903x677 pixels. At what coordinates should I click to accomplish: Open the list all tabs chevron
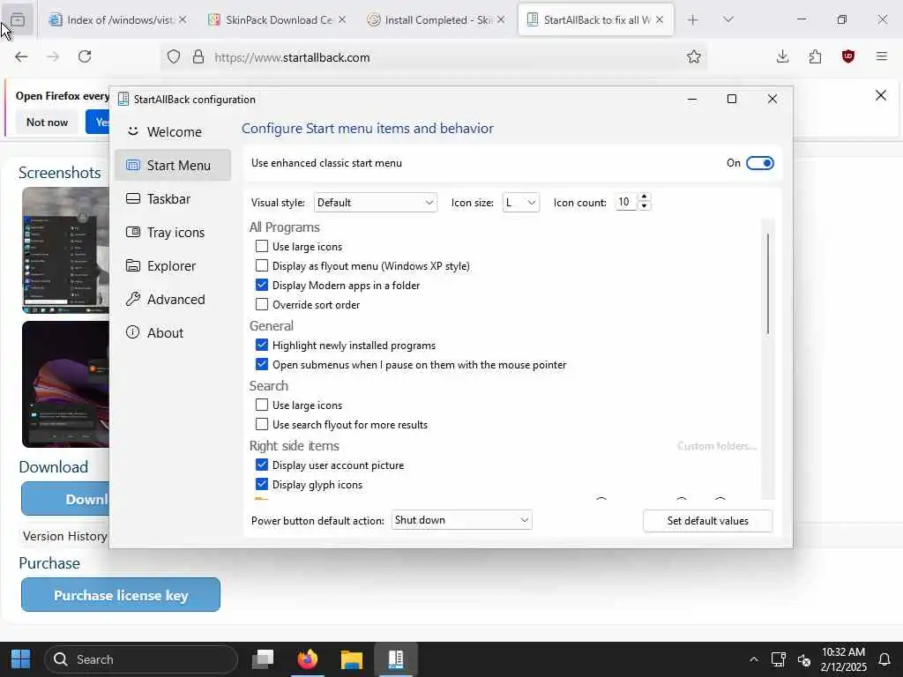(728, 20)
